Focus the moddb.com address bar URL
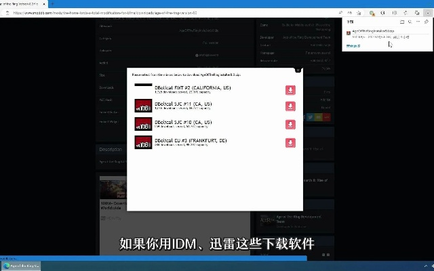The image size is (434, 271). tap(105, 13)
